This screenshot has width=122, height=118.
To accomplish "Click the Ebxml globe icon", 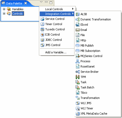I will click(x=78, y=25).
